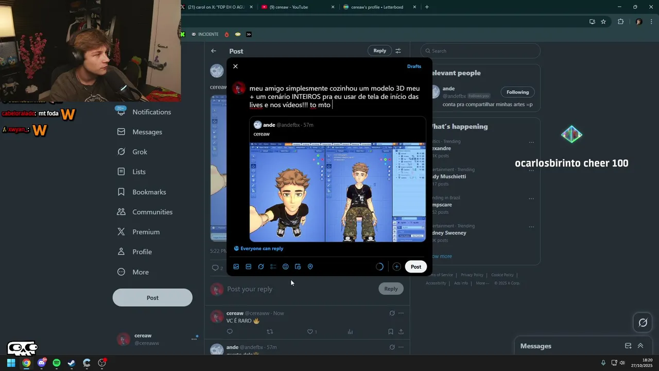Share cereaw's 'VC É RARO' reply
The image size is (659, 371).
[x=401, y=332]
